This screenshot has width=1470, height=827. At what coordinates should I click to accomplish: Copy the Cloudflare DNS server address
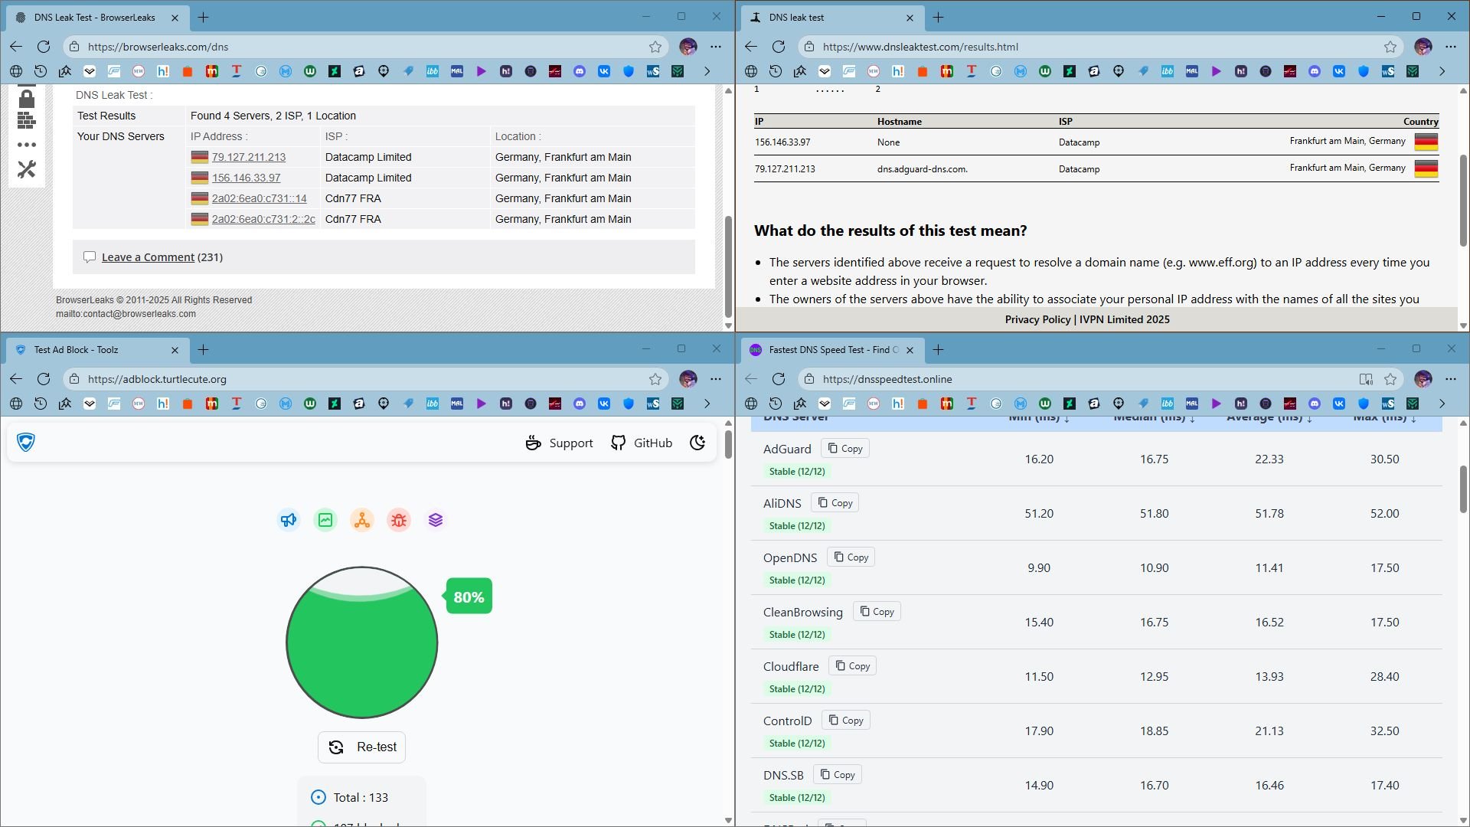click(x=852, y=666)
